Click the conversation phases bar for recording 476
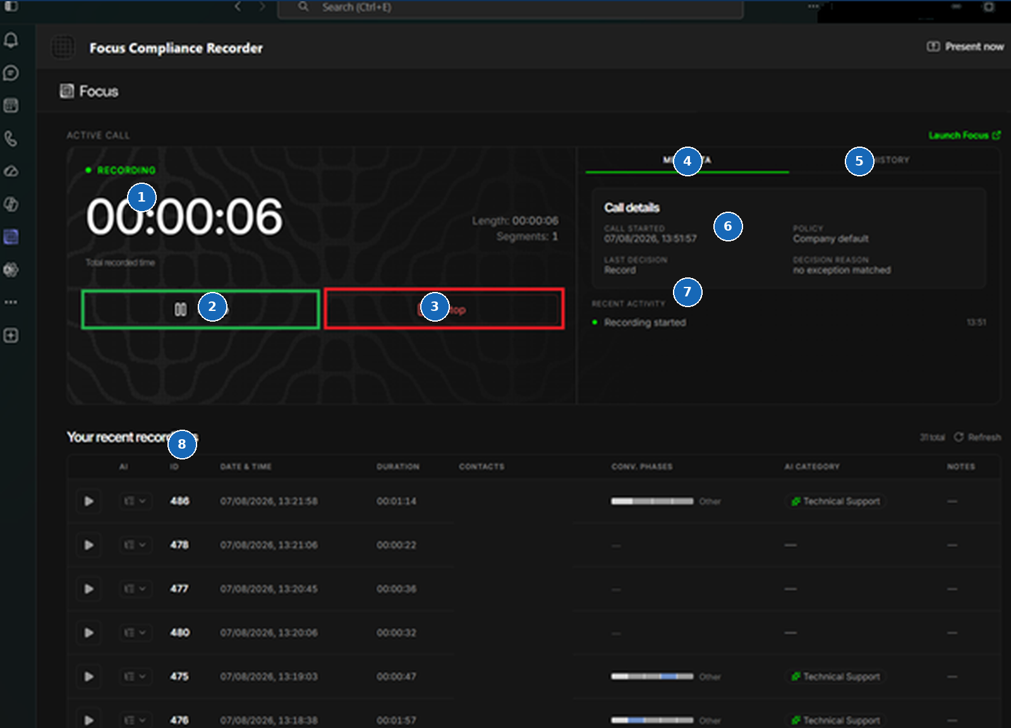1011x728 pixels. click(652, 720)
